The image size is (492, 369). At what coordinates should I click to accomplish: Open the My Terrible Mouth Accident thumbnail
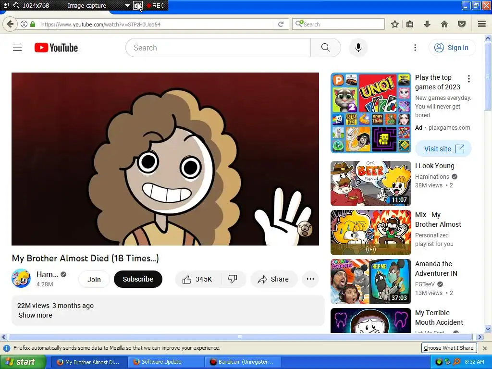point(370,320)
